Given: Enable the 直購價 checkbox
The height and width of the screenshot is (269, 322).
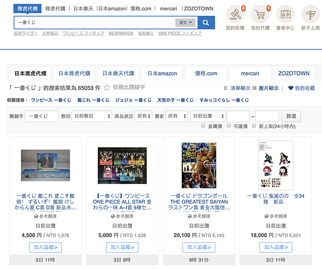Looking at the screenshot, I should tap(203, 126).
